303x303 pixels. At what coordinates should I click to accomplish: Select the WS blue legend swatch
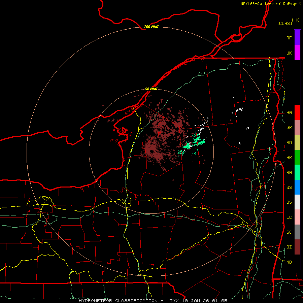(297, 187)
